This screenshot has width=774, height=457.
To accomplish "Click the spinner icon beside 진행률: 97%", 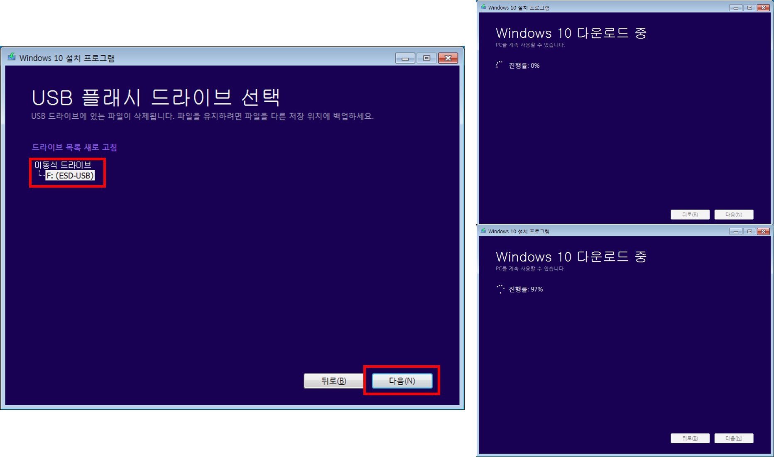I will (x=500, y=289).
